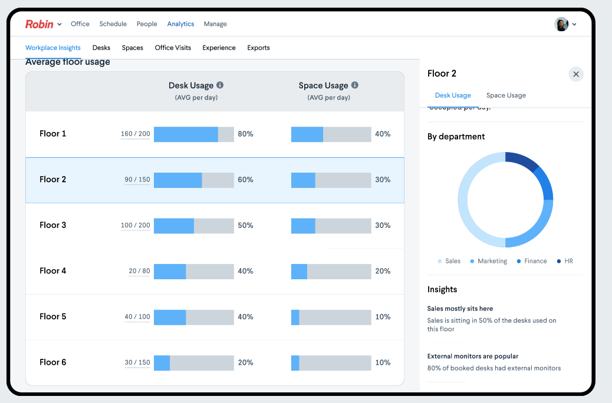Select the Floor 2 row label
612x403 pixels.
(52, 180)
